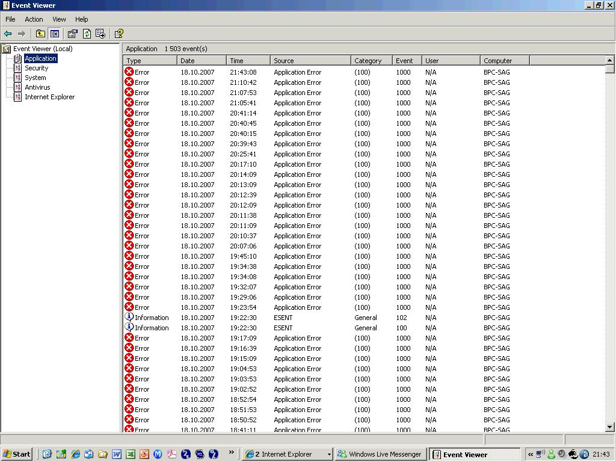
Task: Click the vertical scrollbar down arrow
Action: click(x=610, y=427)
